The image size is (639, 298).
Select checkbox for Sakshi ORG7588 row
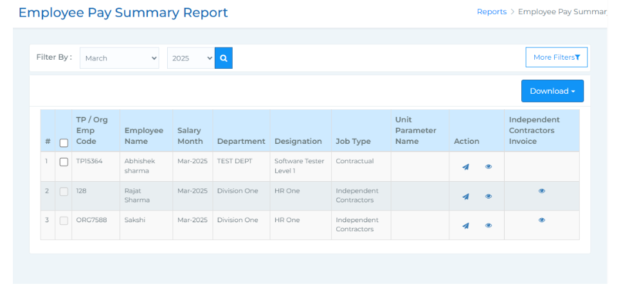[x=64, y=220]
